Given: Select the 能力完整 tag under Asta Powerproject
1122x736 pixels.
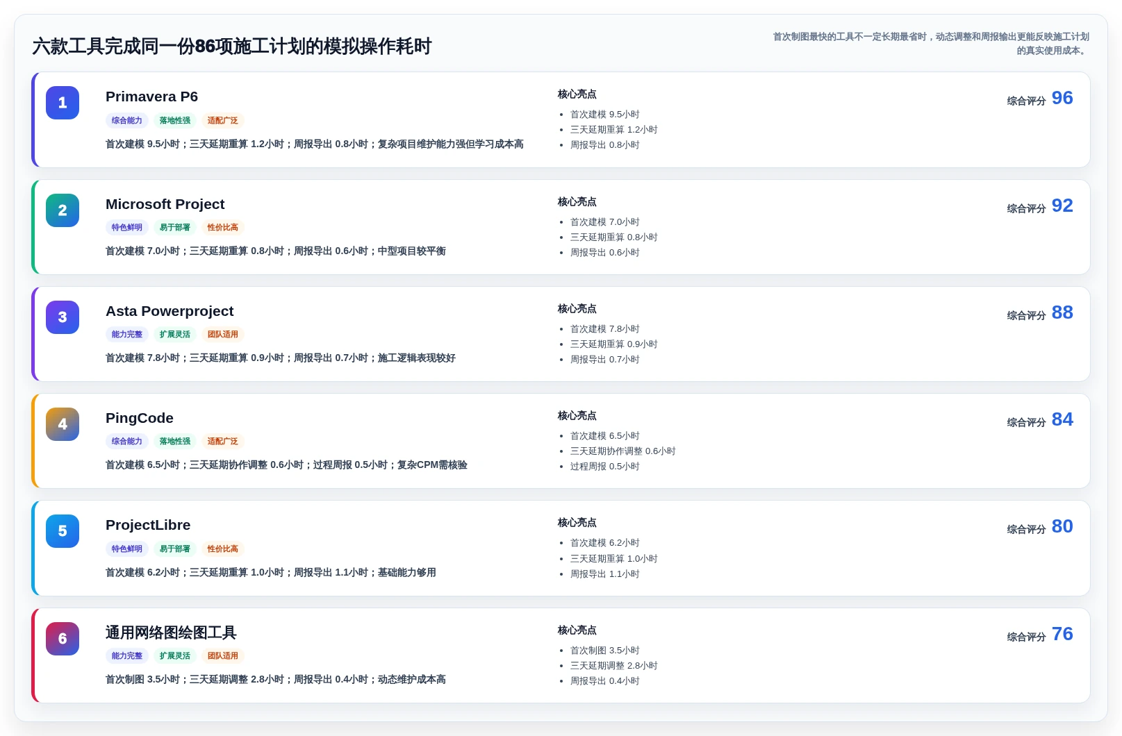Looking at the screenshot, I should click(x=127, y=334).
